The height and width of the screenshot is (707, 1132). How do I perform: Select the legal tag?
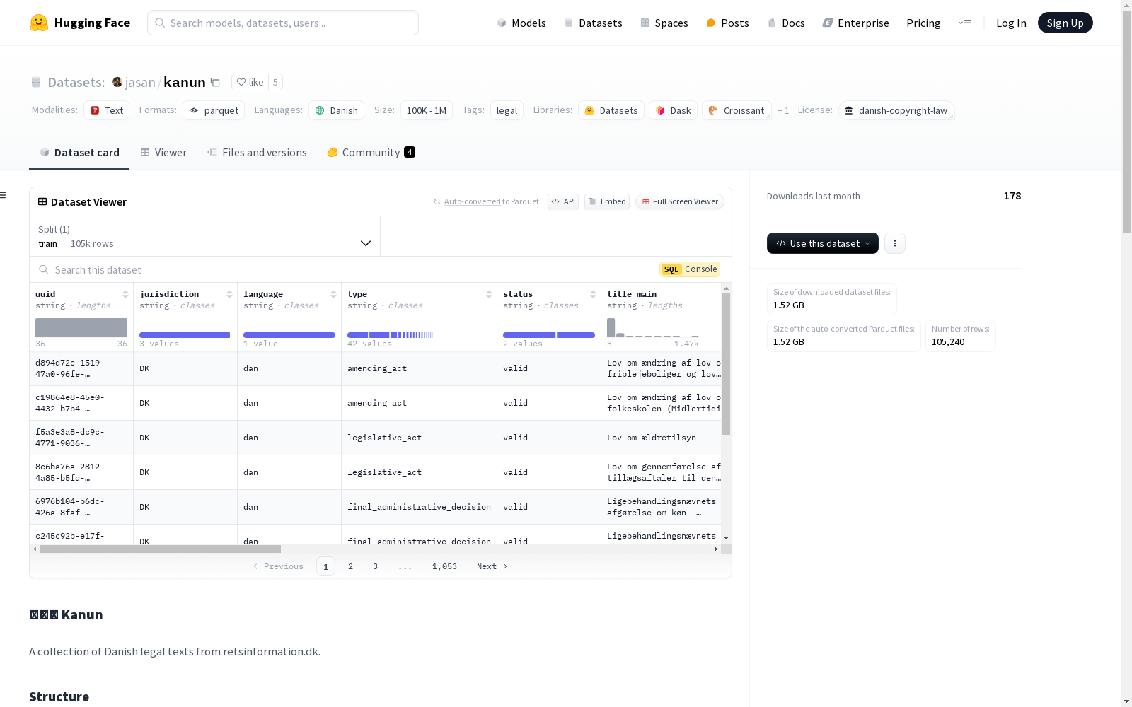click(x=507, y=110)
